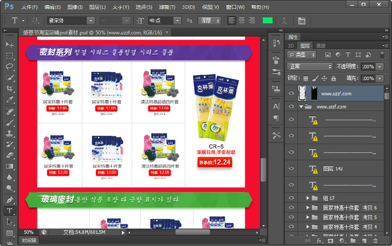Hide 居家特惠十件套 拷贝 5 group
This screenshot has height=246, width=392.
coord(291,217)
